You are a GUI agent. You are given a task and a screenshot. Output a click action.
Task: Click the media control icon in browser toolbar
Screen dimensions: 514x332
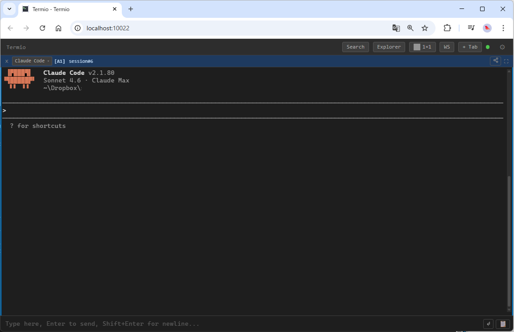[x=471, y=28]
